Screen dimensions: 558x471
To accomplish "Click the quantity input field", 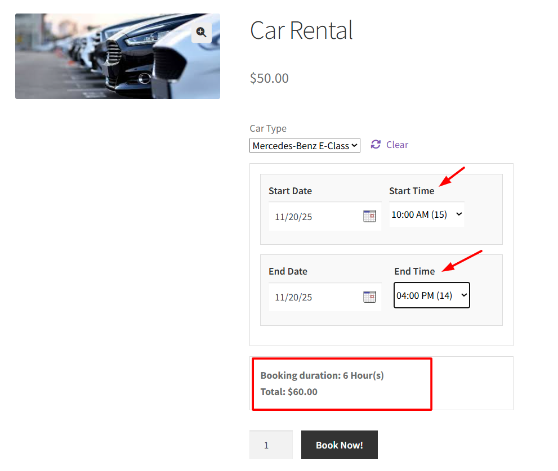I will click(x=271, y=445).
